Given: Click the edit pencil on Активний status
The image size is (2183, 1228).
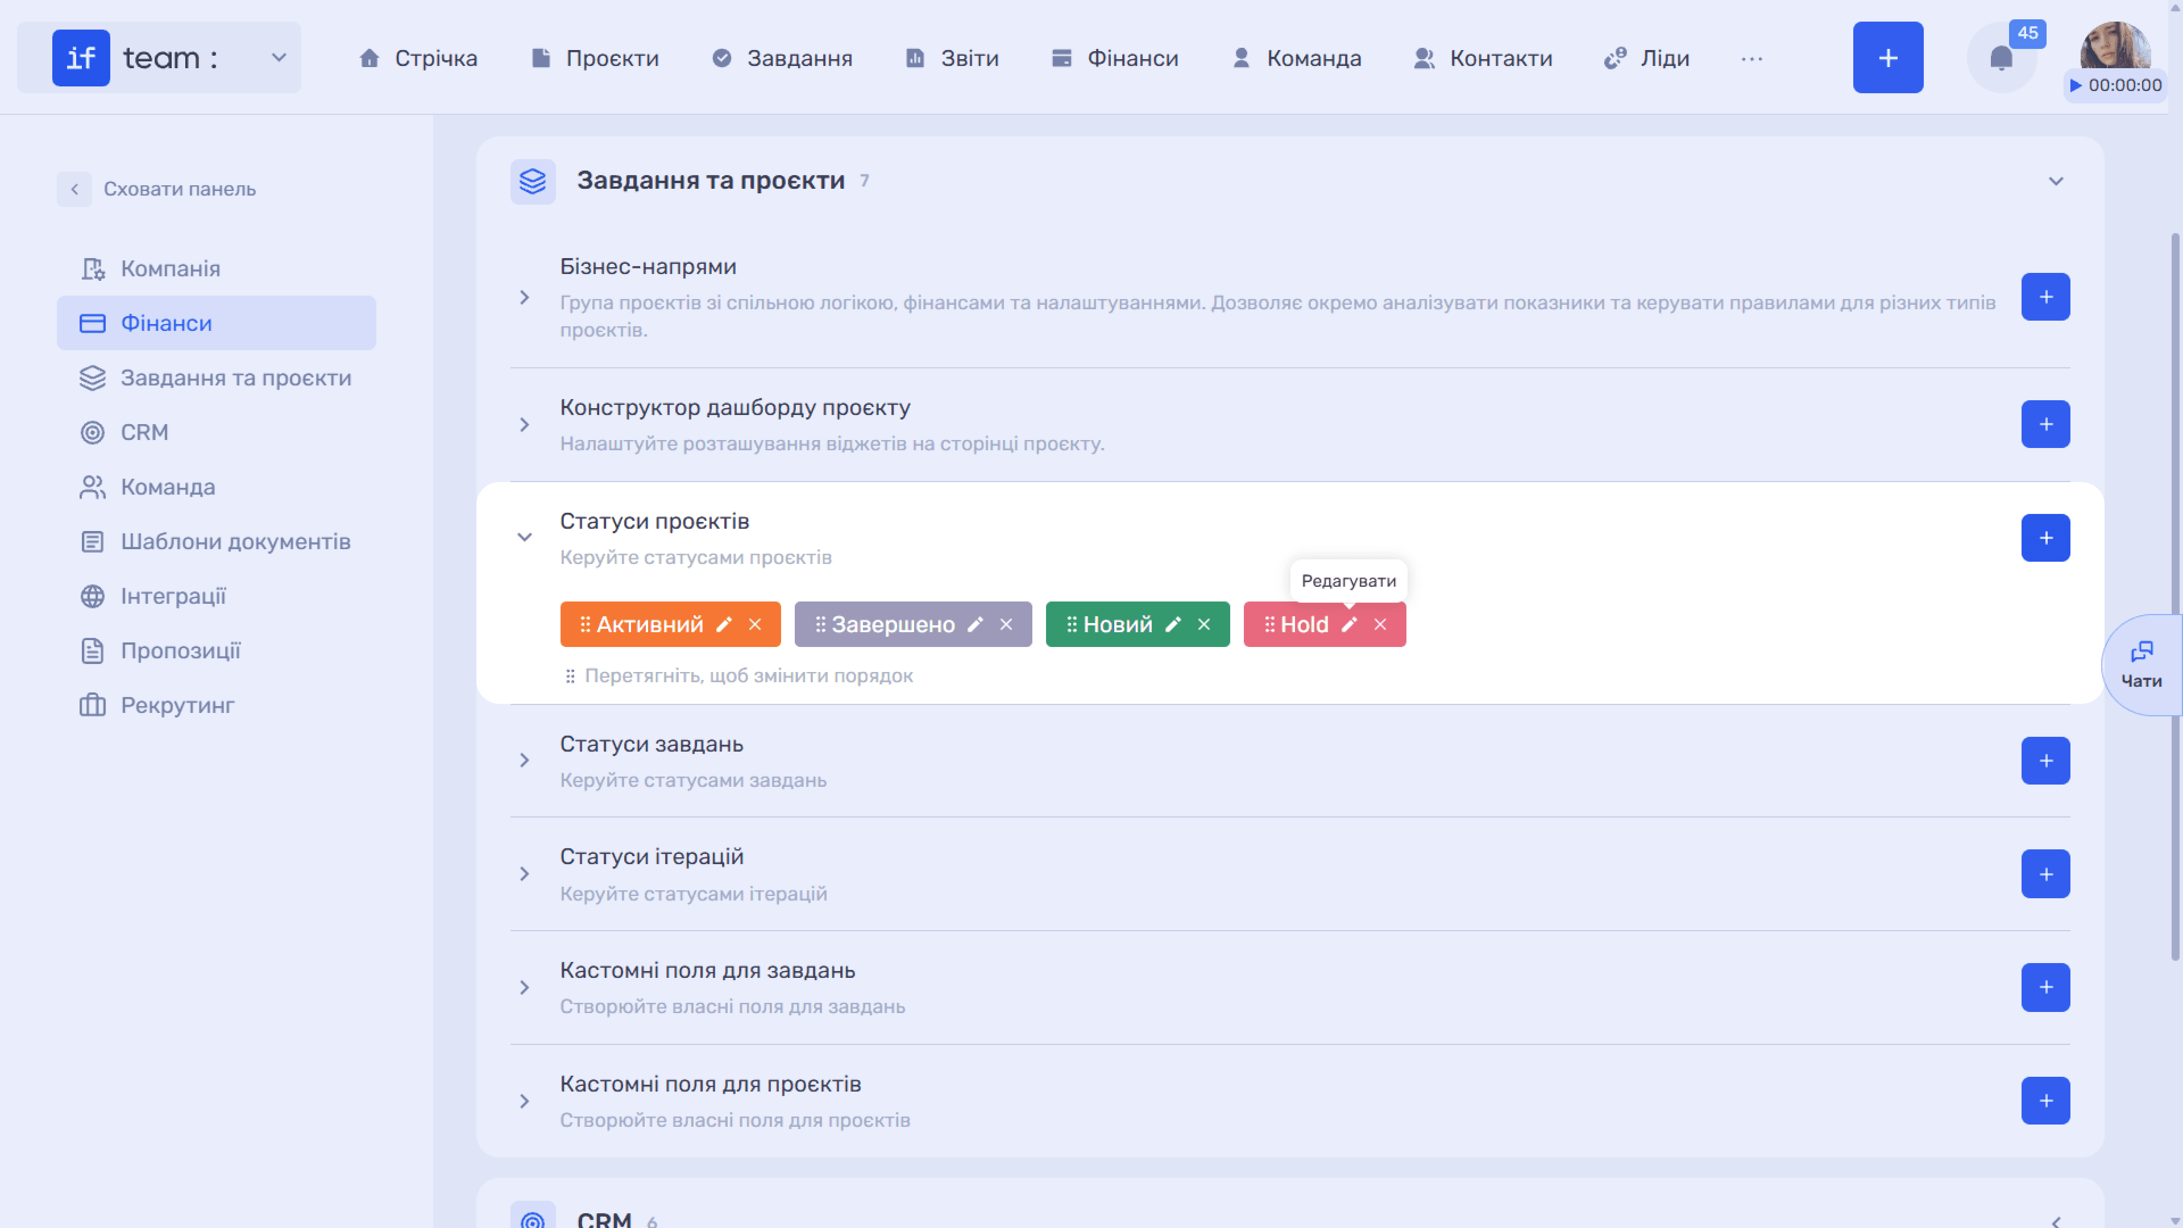Looking at the screenshot, I should coord(724,625).
